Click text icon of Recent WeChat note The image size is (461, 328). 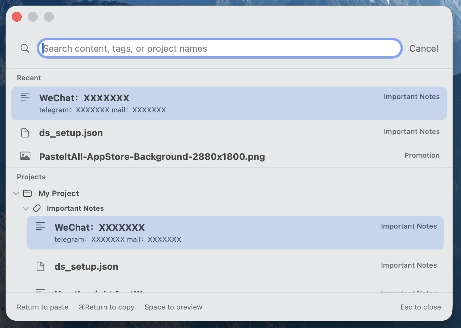[25, 97]
